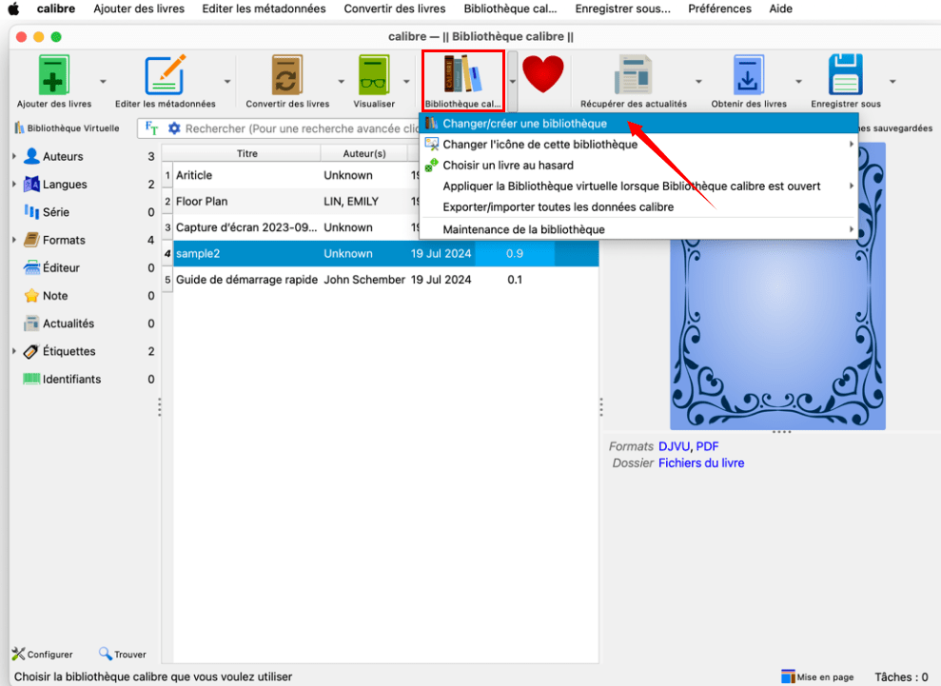Select Auteurs in the tag browser
941x686 pixels.
63,156
